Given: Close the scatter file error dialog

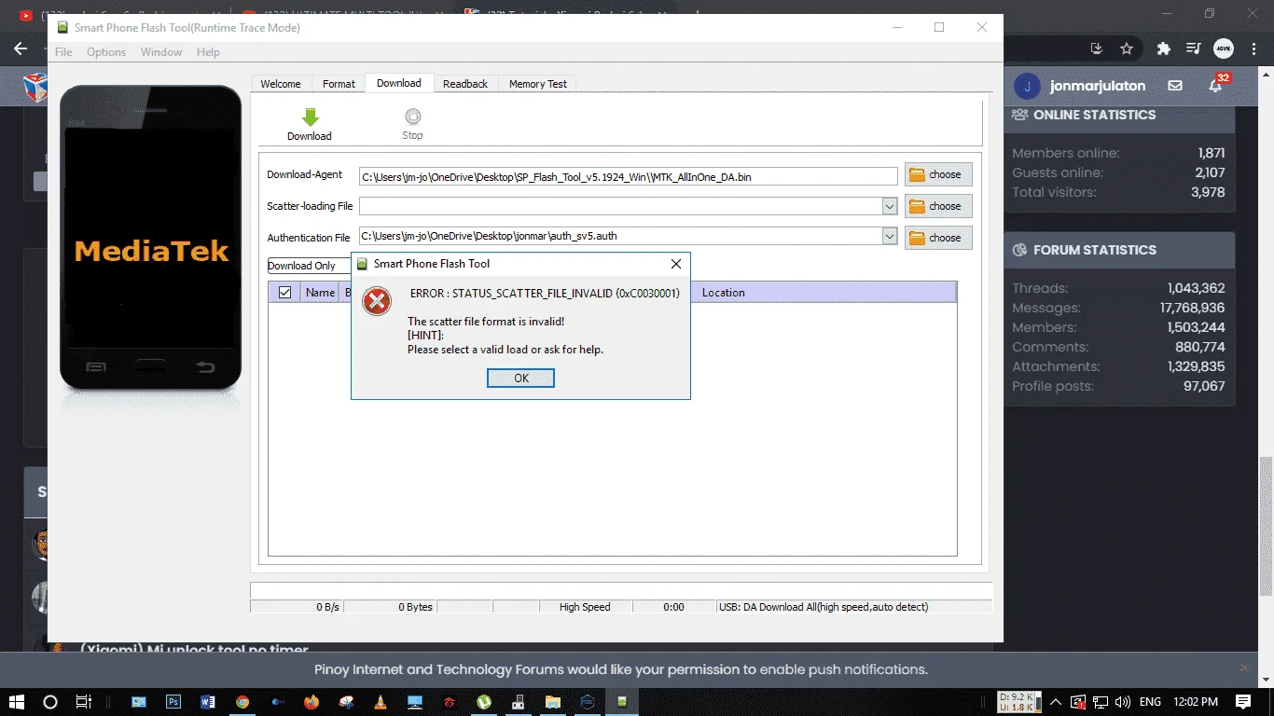Looking at the screenshot, I should pyautogui.click(x=676, y=264).
